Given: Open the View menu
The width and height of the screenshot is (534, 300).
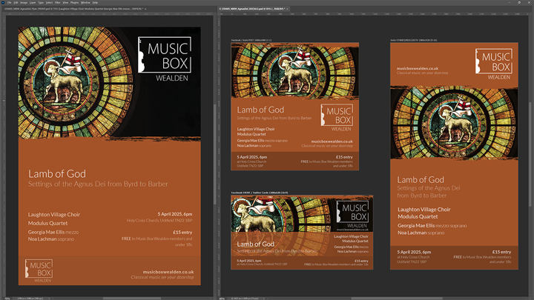Looking at the screenshot, I should click(65, 2).
